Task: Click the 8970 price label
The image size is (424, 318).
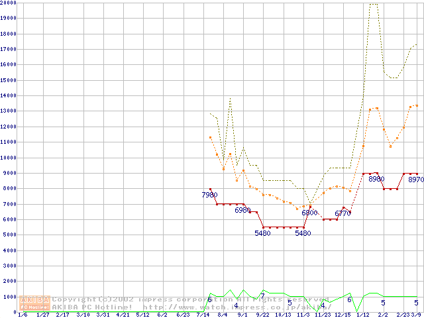Action: pyautogui.click(x=416, y=180)
